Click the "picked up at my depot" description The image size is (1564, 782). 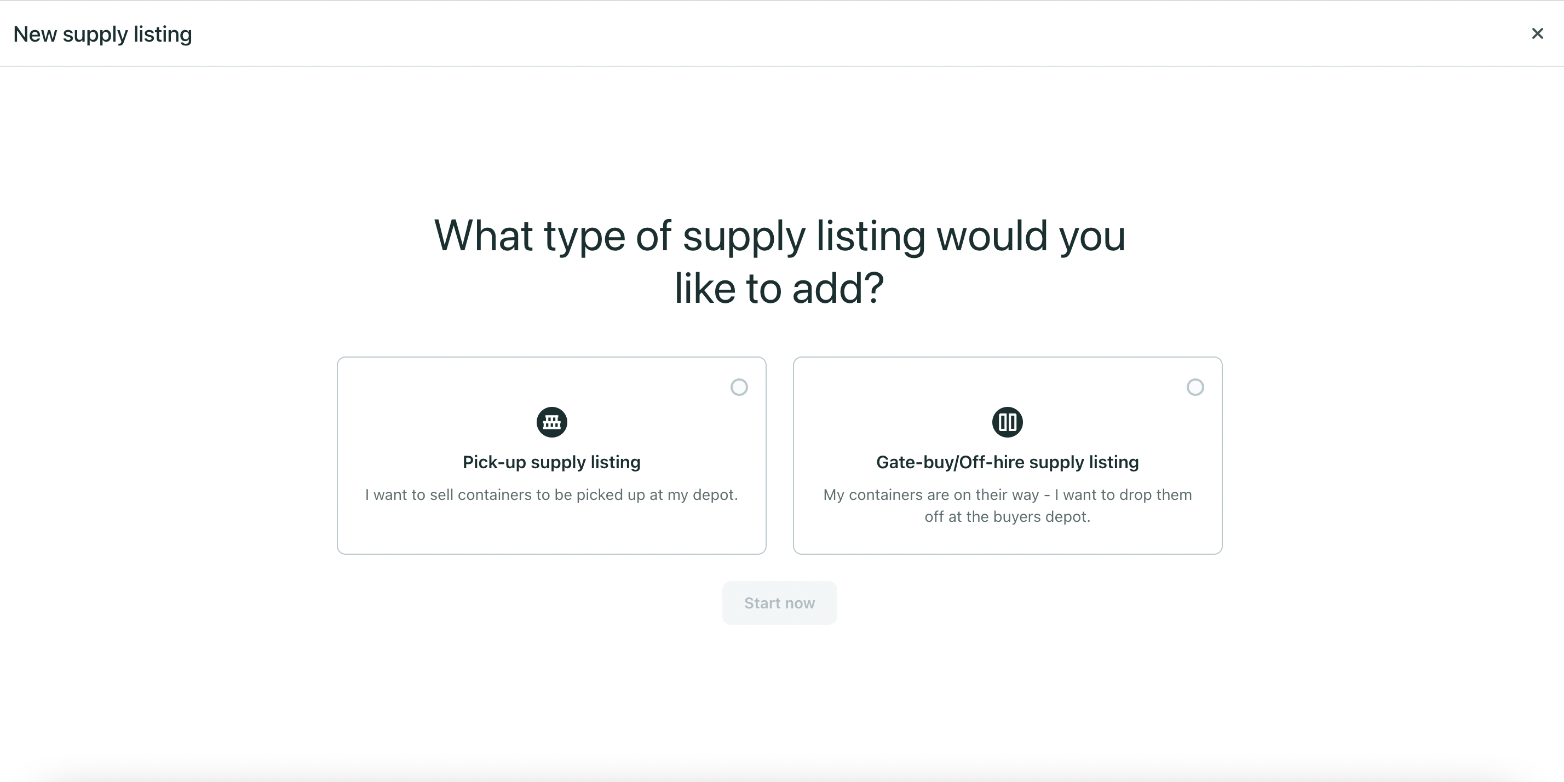(x=656, y=495)
